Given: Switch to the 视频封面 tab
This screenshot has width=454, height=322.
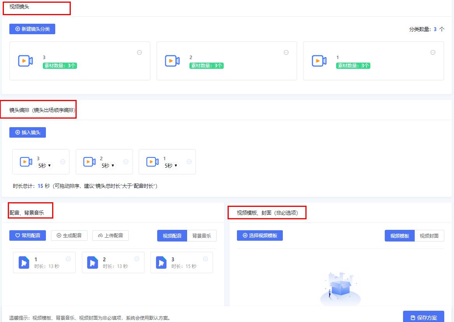Looking at the screenshot, I should coord(429,235).
